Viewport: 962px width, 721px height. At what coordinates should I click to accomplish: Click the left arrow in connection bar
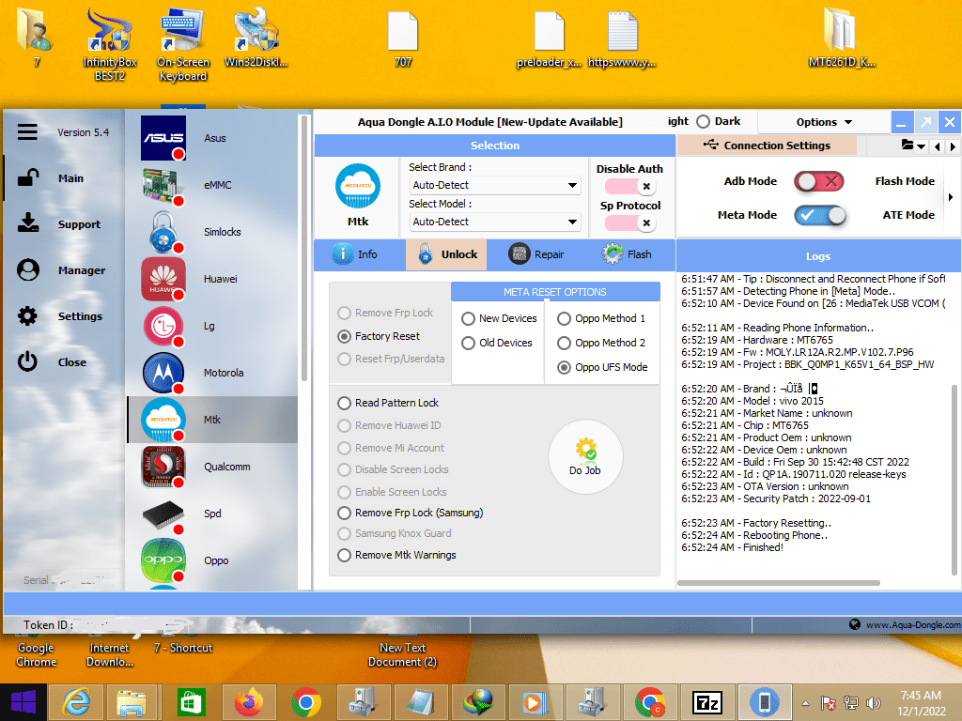click(x=937, y=146)
